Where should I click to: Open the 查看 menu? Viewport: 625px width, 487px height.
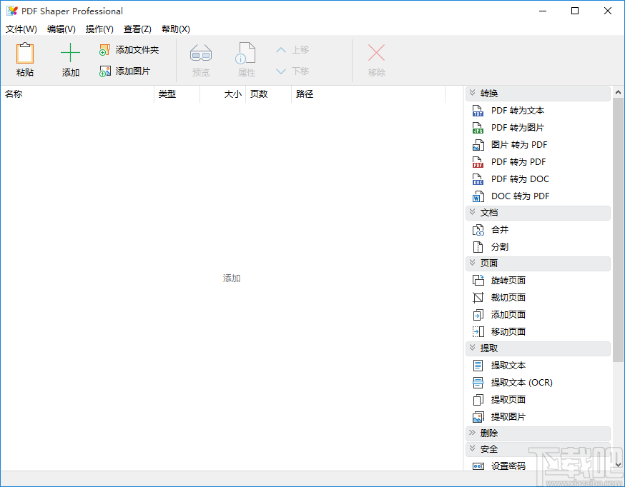click(137, 29)
